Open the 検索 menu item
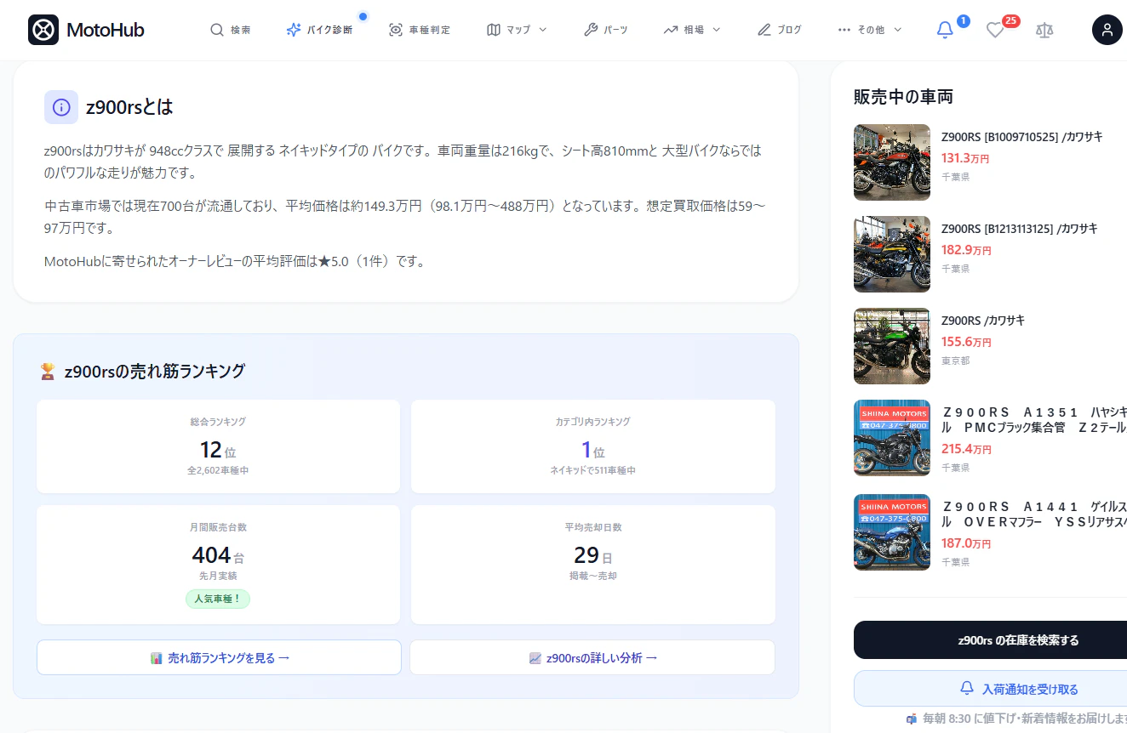 [231, 30]
